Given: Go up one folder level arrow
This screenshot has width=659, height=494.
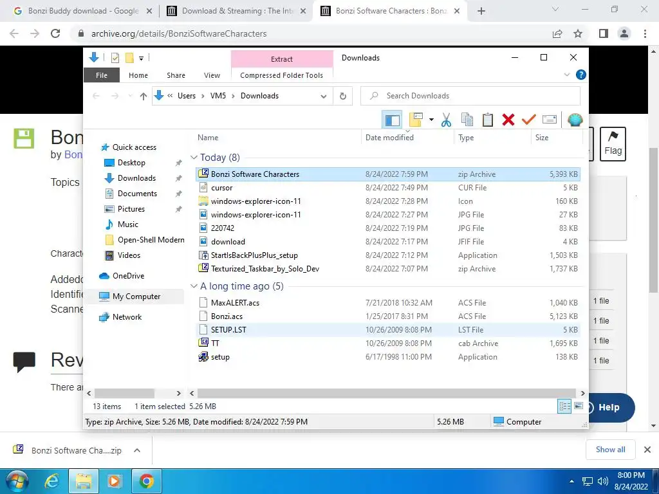Looking at the screenshot, I should coord(144,96).
